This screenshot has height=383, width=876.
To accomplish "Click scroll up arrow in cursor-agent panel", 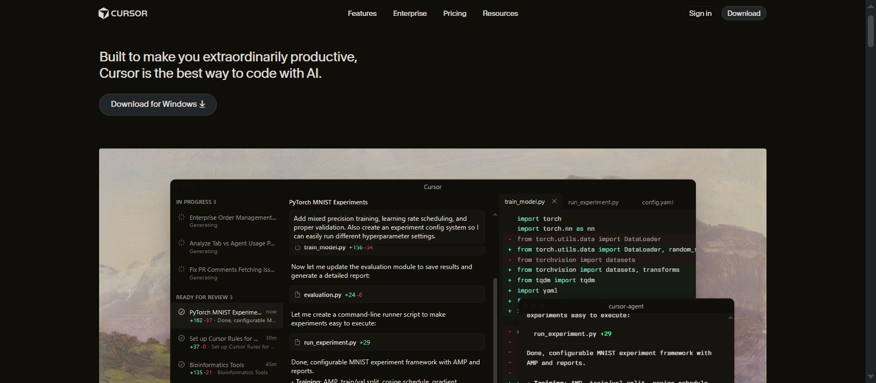I will [x=730, y=318].
